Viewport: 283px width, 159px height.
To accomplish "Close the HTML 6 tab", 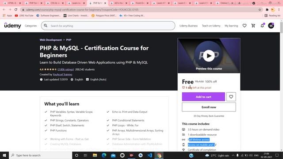I will [x=20, y=3].
